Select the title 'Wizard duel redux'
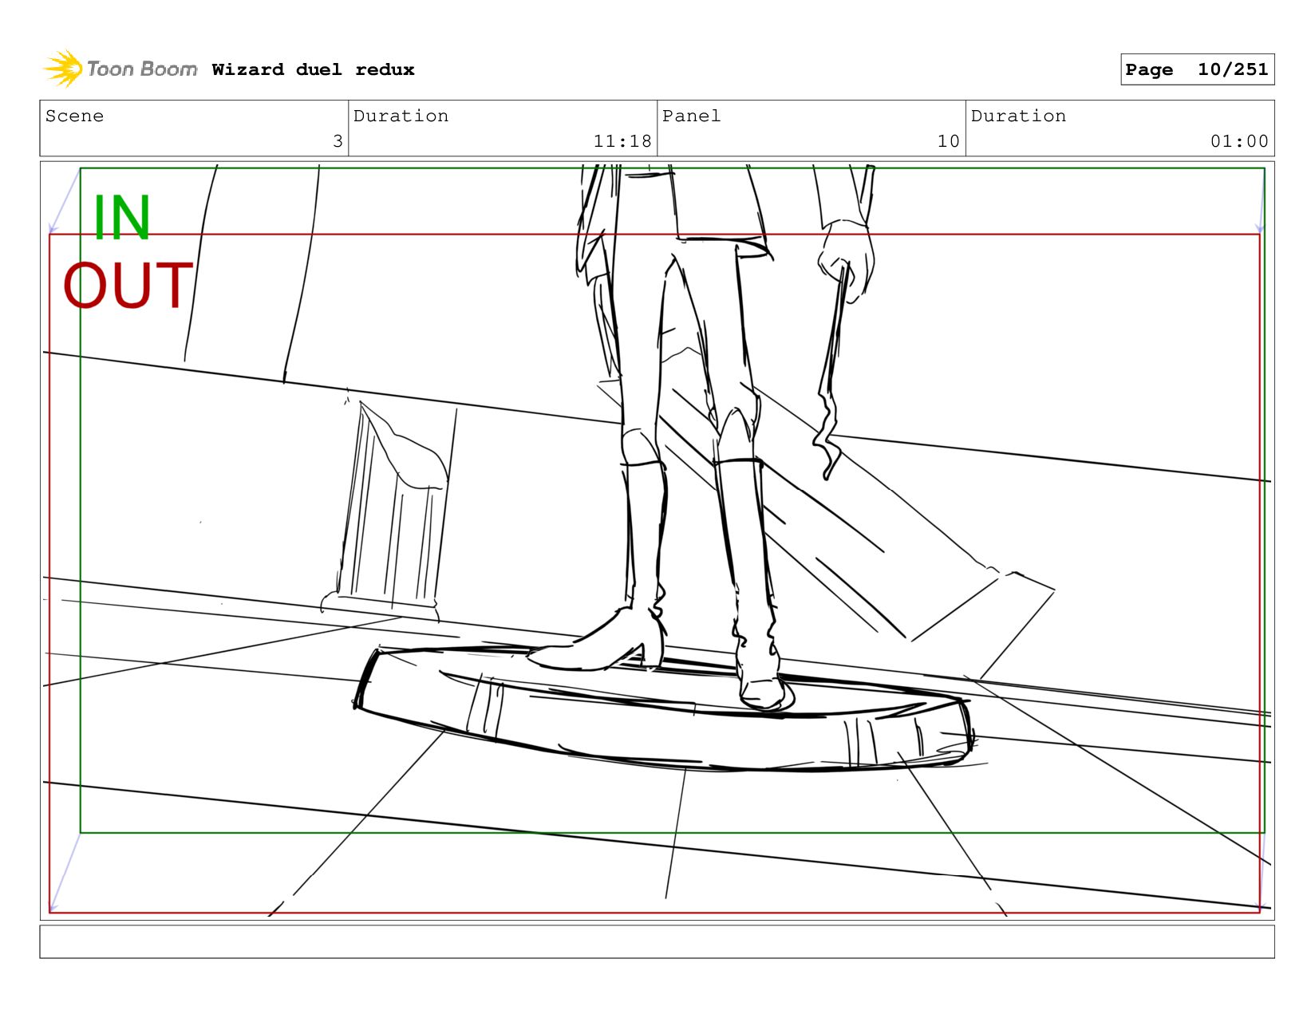 coord(313,69)
